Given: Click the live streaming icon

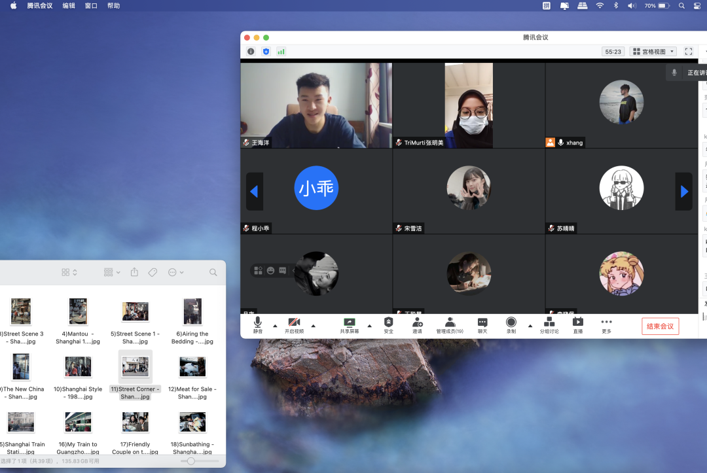Looking at the screenshot, I should point(578,324).
